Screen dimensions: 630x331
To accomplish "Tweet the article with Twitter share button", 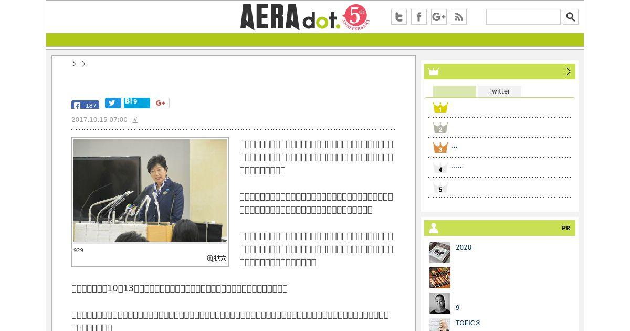I will point(113,103).
